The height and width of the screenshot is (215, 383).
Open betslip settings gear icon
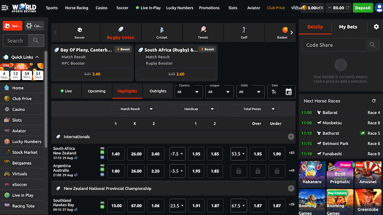[x=376, y=27]
